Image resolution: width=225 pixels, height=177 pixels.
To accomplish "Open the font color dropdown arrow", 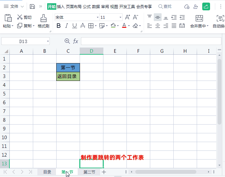I will [129, 26].
